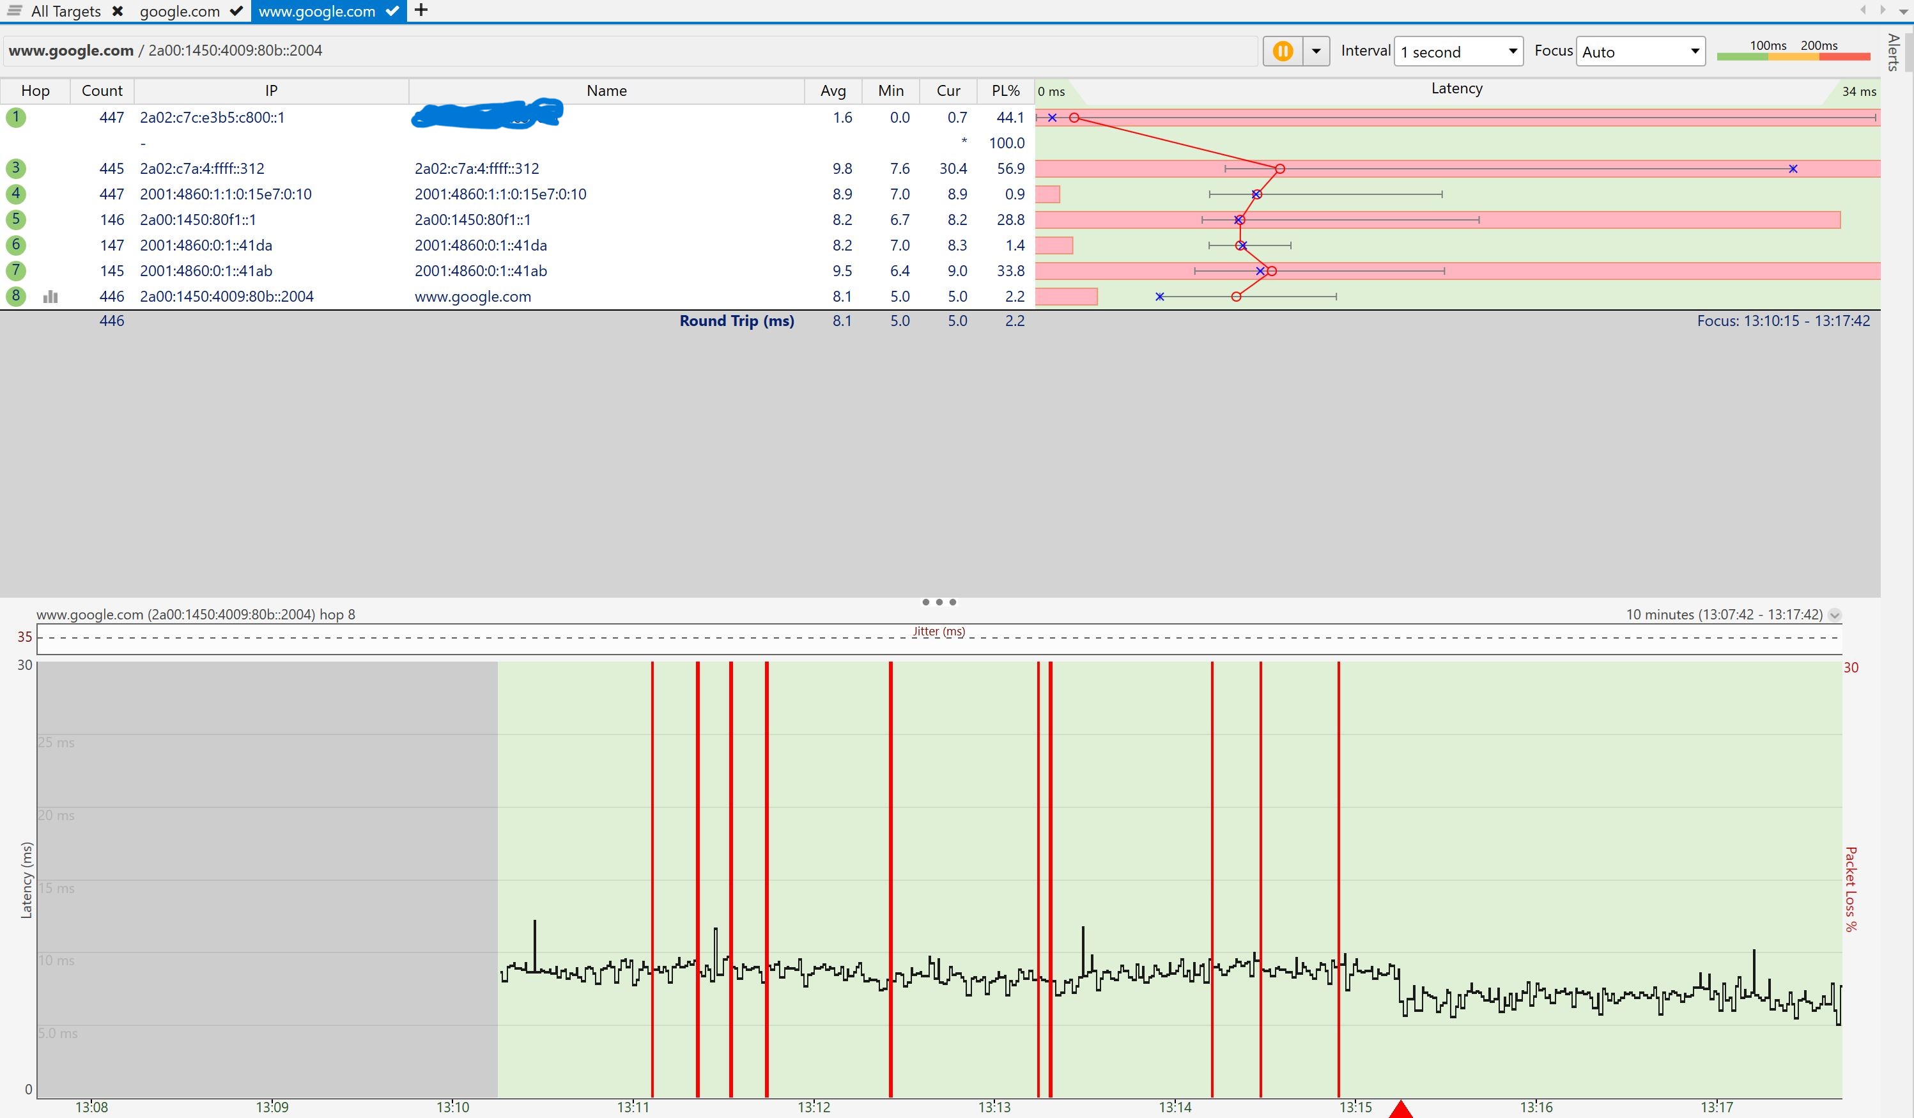Screen dimensions: 1914x1118
Task: Select the All Targets tab
Action: coord(66,12)
